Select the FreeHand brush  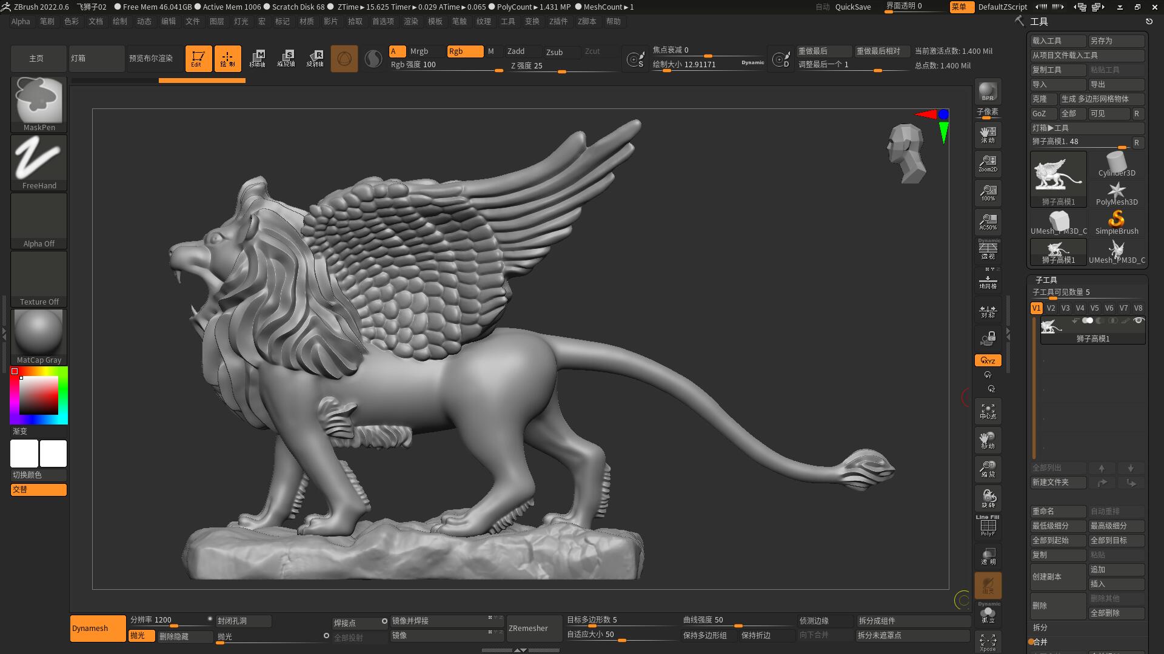point(38,160)
